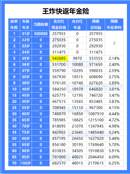Select total benefit 853485
130x174 pixels.
pos(96,101)
